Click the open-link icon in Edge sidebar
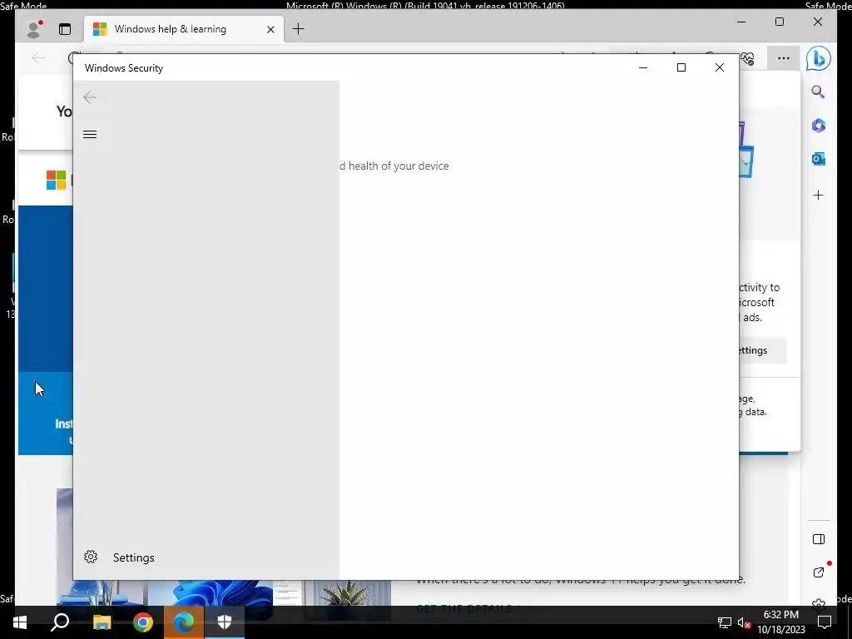The height and width of the screenshot is (639, 852). coord(819,572)
